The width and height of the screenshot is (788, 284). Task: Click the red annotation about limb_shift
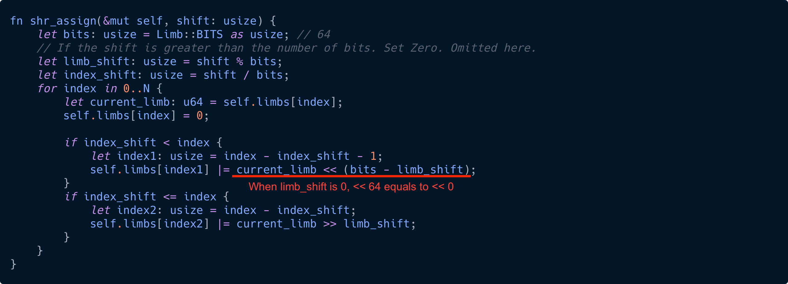tap(351, 187)
